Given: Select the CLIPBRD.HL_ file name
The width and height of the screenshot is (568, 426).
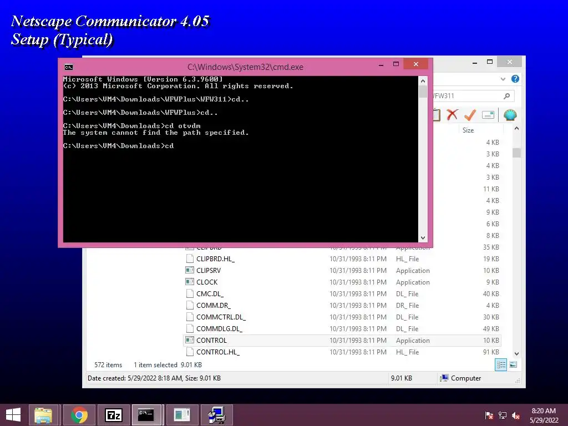Looking at the screenshot, I should tap(216, 258).
